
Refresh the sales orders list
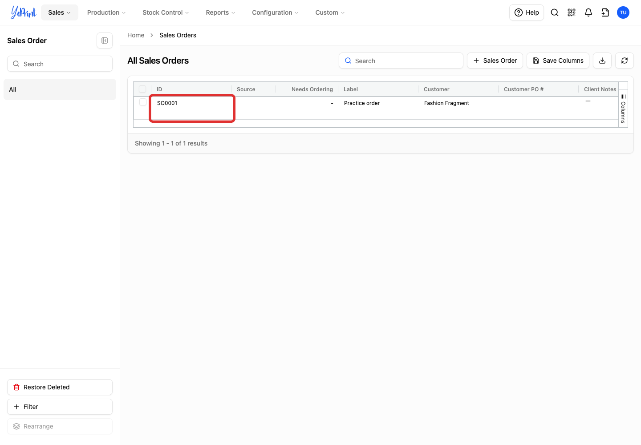pos(625,61)
